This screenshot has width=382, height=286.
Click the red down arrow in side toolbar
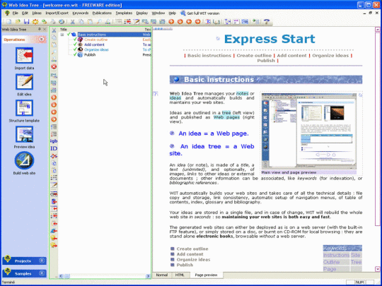point(54,105)
